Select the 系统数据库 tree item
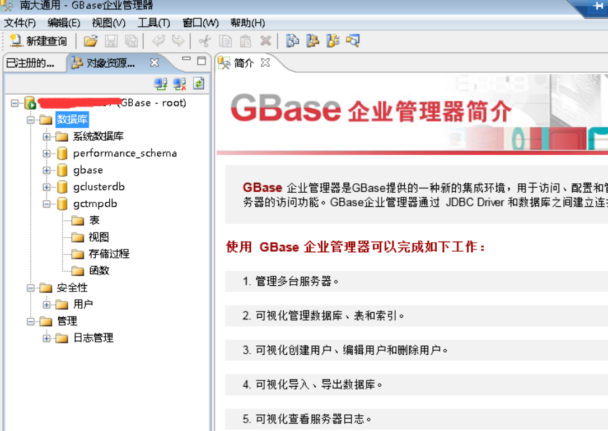Image resolution: width=608 pixels, height=431 pixels. click(98, 136)
